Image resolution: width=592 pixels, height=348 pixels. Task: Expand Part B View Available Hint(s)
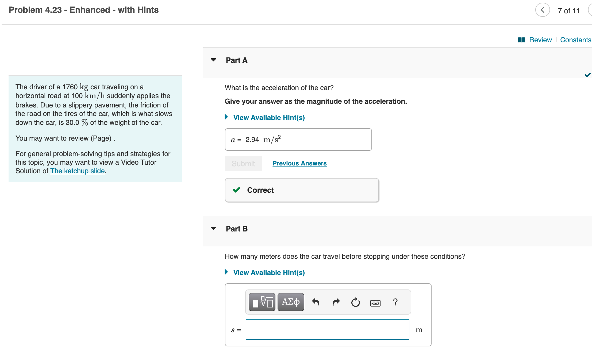269,273
